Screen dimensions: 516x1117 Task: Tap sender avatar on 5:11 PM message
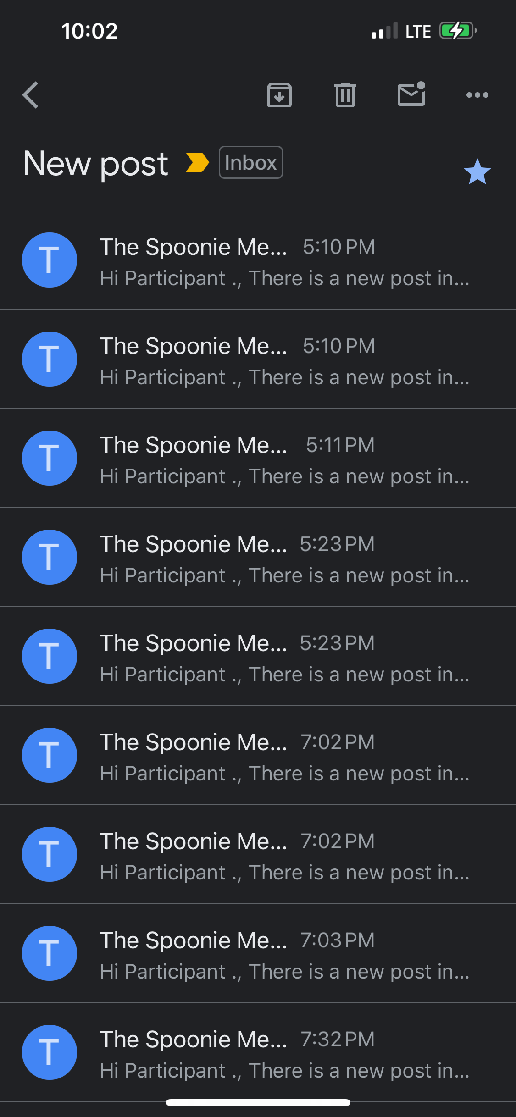(x=50, y=458)
